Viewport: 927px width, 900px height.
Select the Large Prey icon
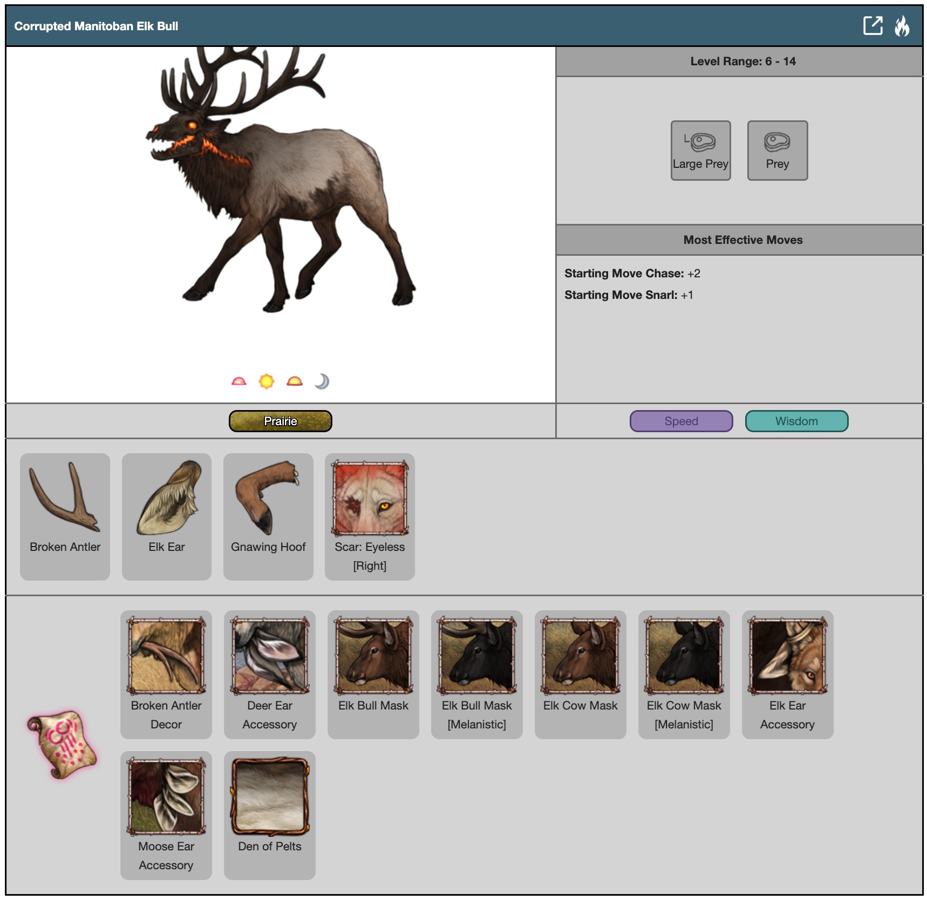[700, 150]
